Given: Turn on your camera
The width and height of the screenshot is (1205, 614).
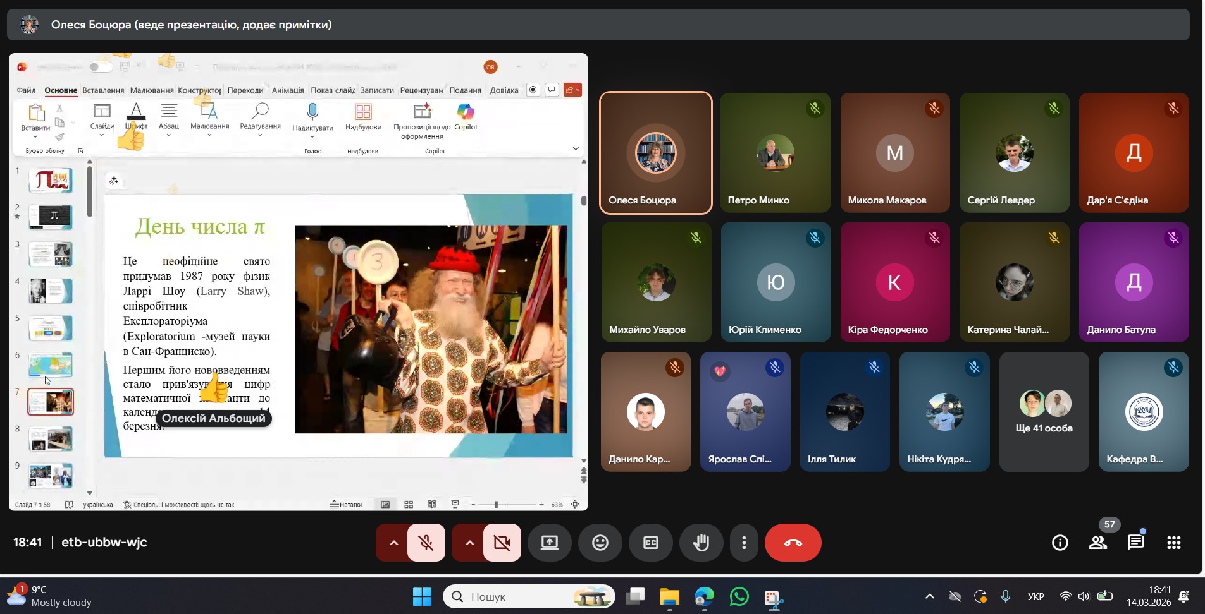Looking at the screenshot, I should point(502,543).
